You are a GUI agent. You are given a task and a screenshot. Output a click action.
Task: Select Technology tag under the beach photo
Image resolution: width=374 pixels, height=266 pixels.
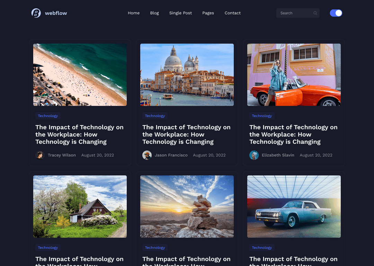(48, 116)
